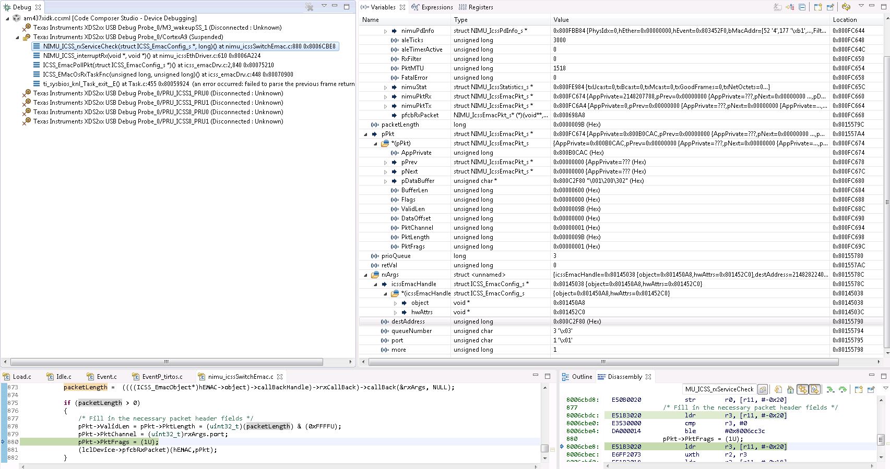890x469 pixels.
Task: Click Show Type Names icon in Variables
Action: pyautogui.click(x=777, y=7)
